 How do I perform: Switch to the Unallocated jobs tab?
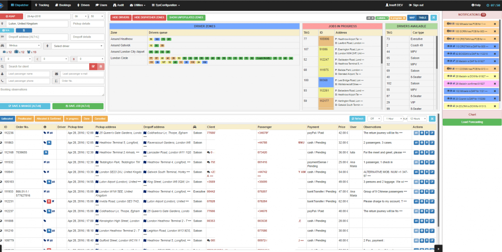pos(7,118)
